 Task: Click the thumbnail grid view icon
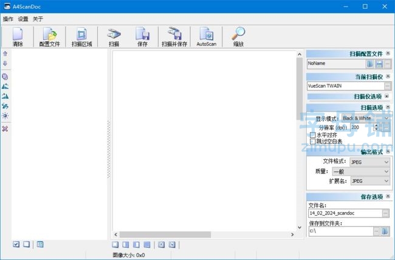40,244
